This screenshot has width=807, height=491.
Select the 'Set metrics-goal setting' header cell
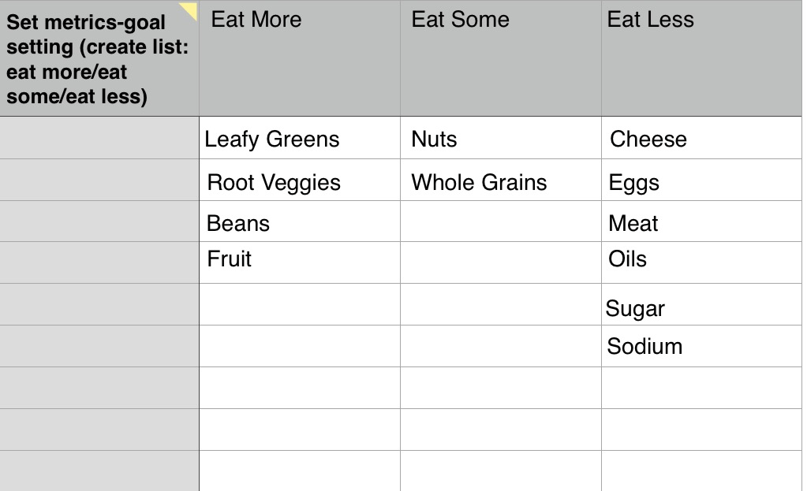point(99,59)
